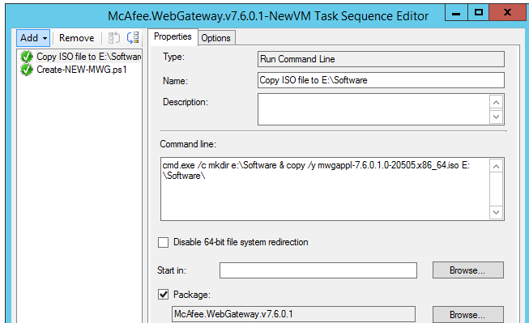The image size is (529, 323).
Task: Click green check icon beside Create-NEW-MWG.ps1 step
Action: [26, 70]
